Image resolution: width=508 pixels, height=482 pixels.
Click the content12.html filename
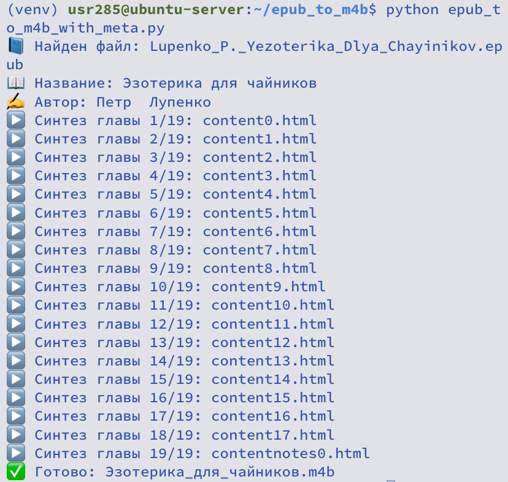[272, 342]
